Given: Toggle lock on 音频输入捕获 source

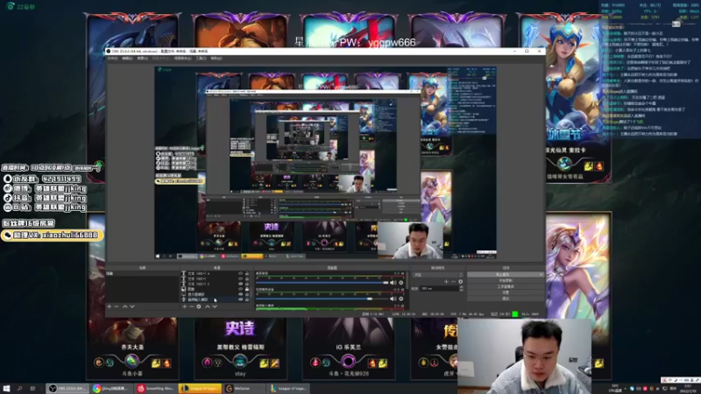Looking at the screenshot, I should [247, 299].
